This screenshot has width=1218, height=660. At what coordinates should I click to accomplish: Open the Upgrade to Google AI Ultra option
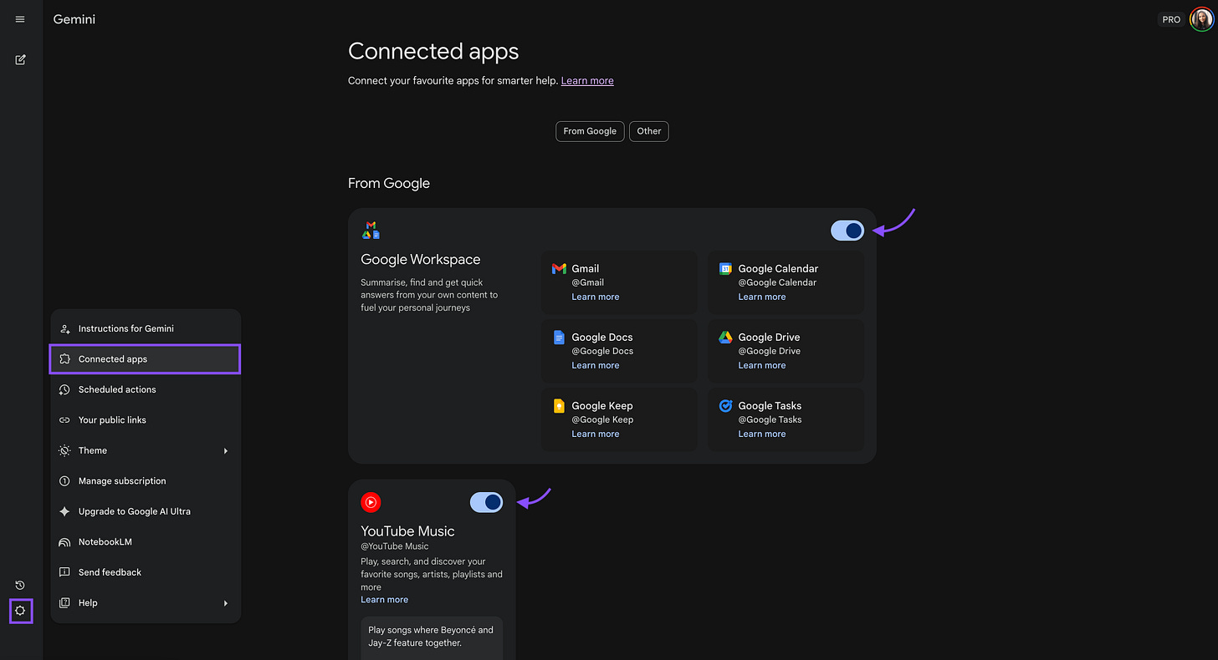pyautogui.click(x=135, y=510)
